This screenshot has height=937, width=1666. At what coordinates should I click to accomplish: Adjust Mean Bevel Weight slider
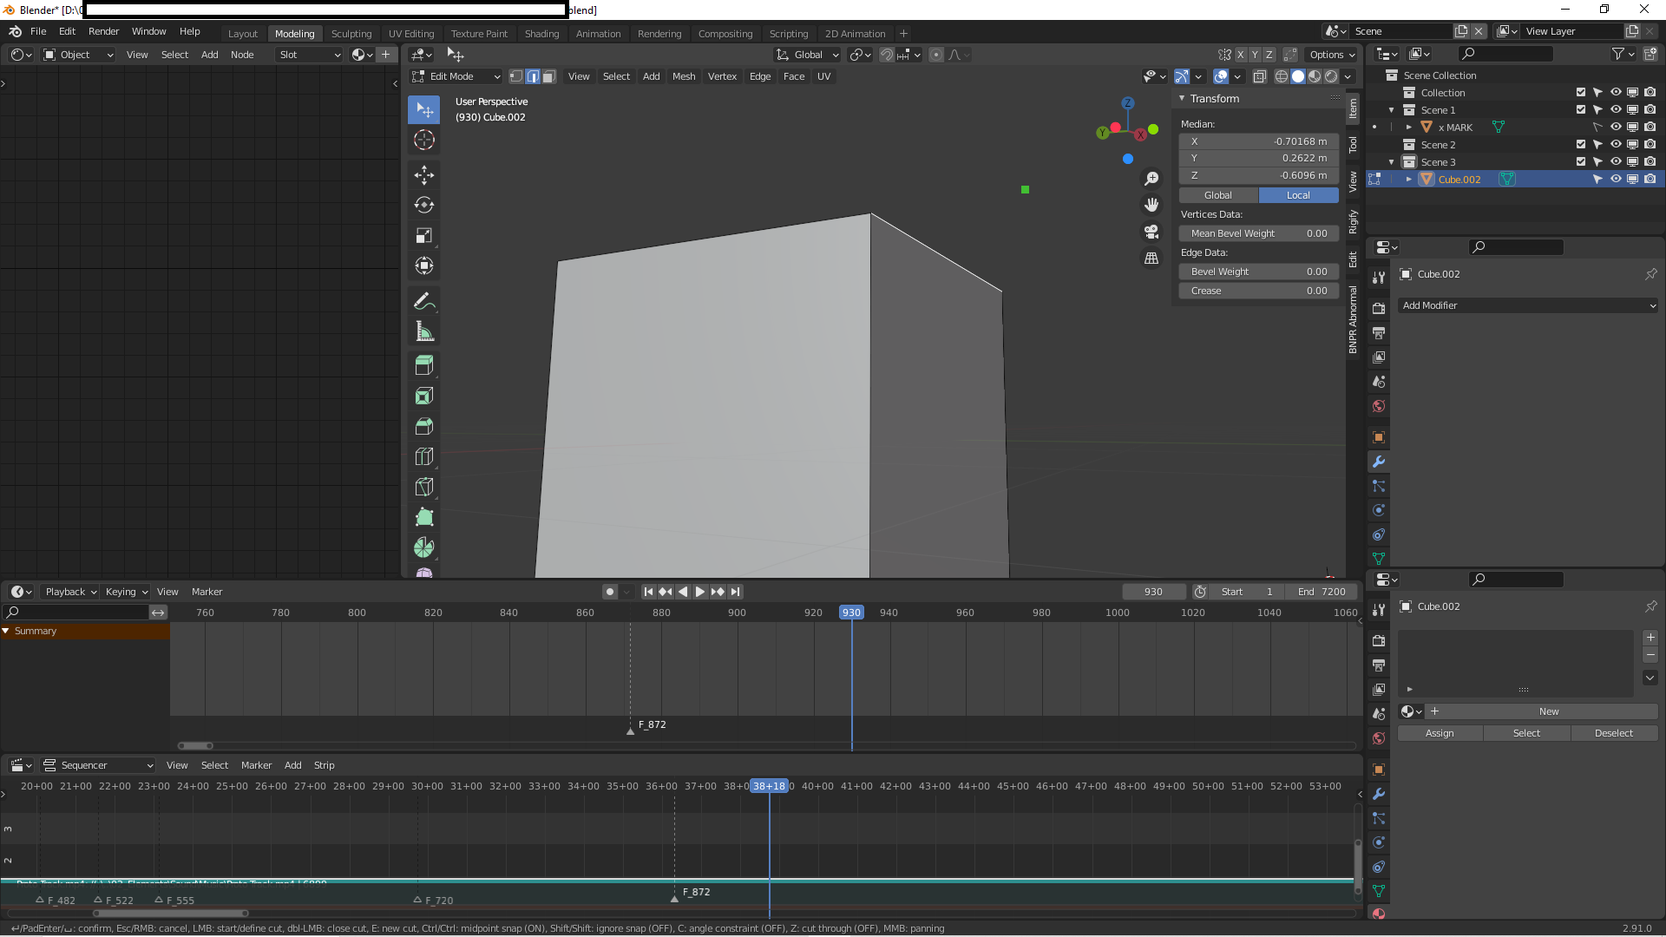(1258, 233)
